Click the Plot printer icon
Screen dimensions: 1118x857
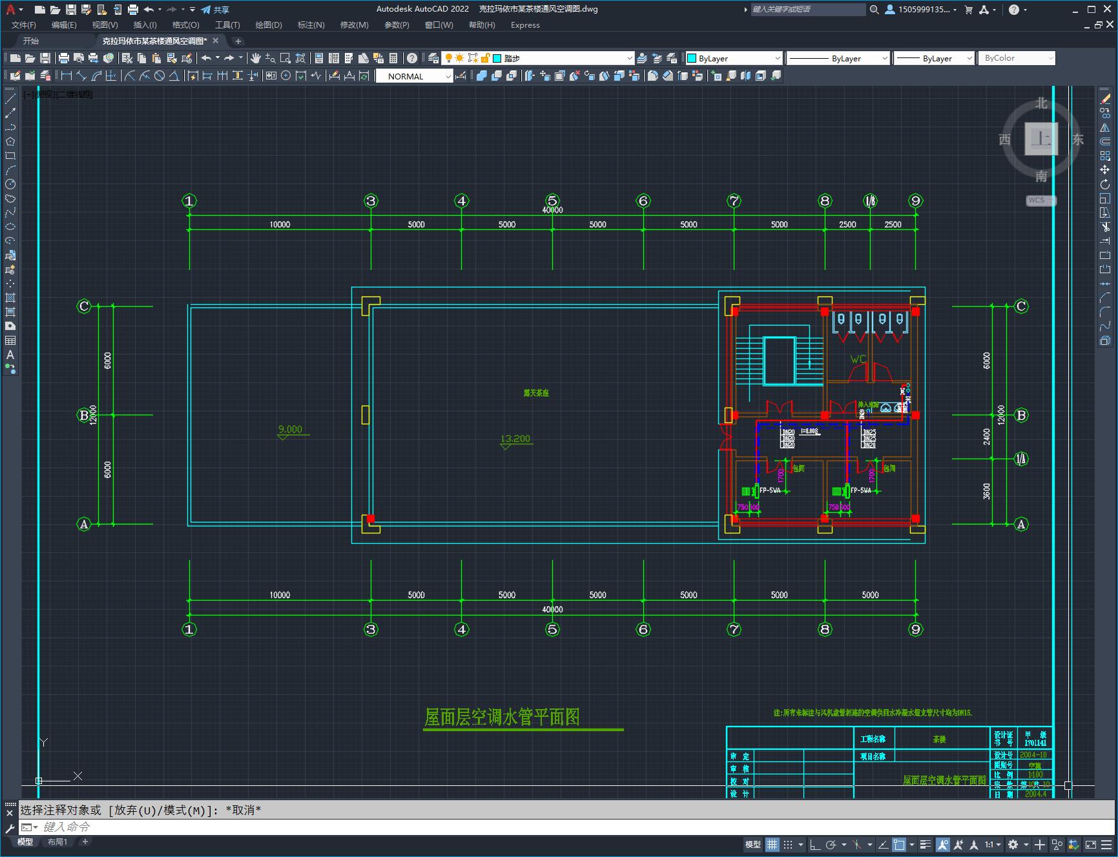click(x=64, y=58)
